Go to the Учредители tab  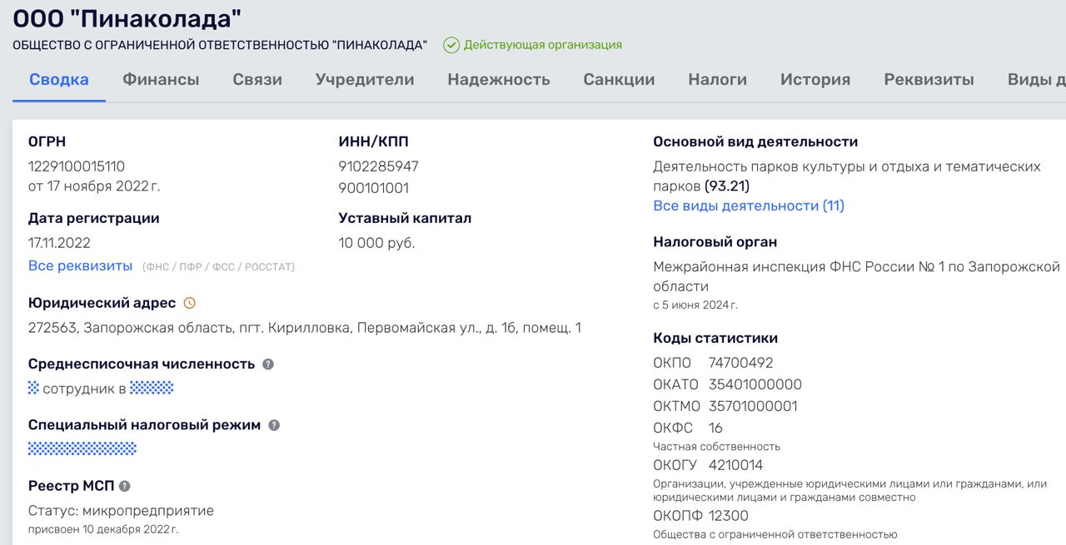(x=365, y=80)
